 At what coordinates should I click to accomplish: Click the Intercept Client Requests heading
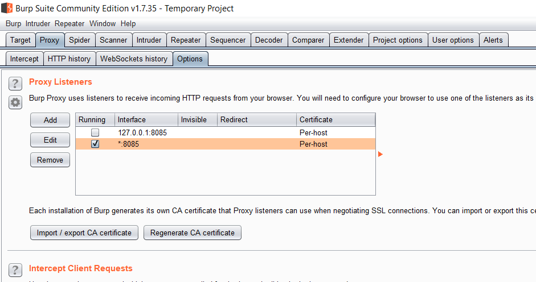81,268
